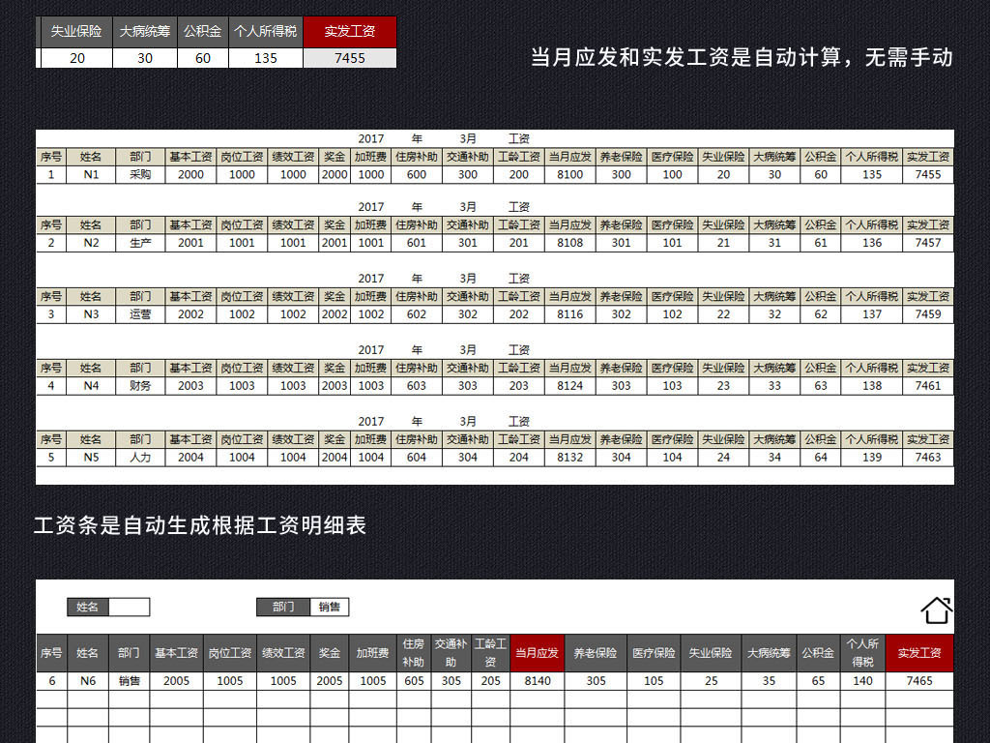The width and height of the screenshot is (990, 743).
Task: Click the 医疗保险 header cell
Action: (x=654, y=653)
